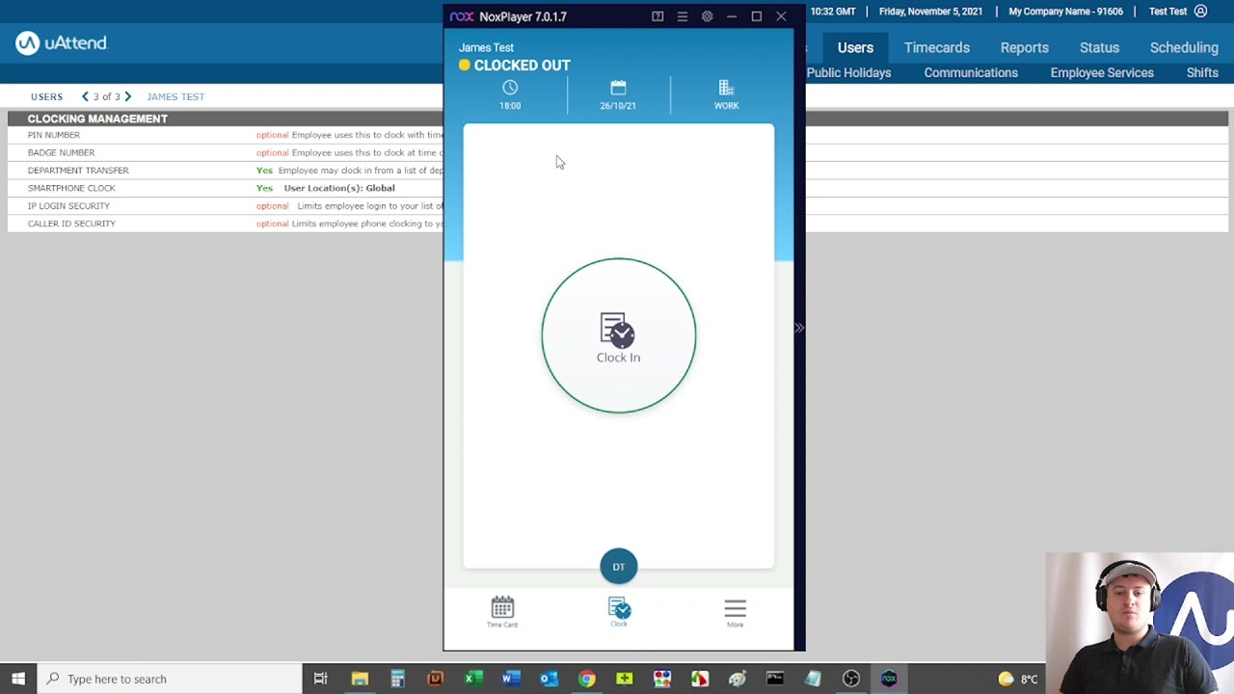Go to Shifts submenu
This screenshot has width=1234, height=694.
click(x=1202, y=72)
